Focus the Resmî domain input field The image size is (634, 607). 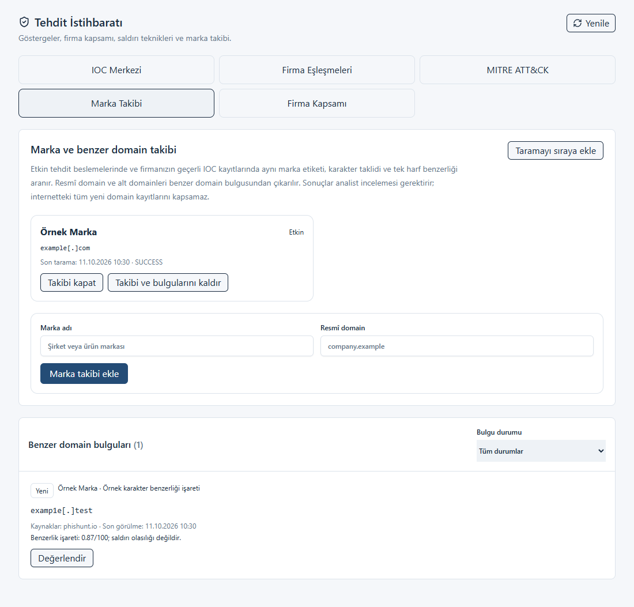pos(457,346)
